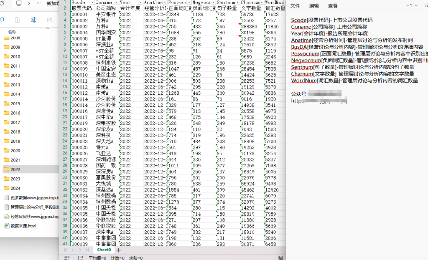Select row header 3 in spreadsheet
The width and height of the screenshot is (428, 260).
[65, 14]
